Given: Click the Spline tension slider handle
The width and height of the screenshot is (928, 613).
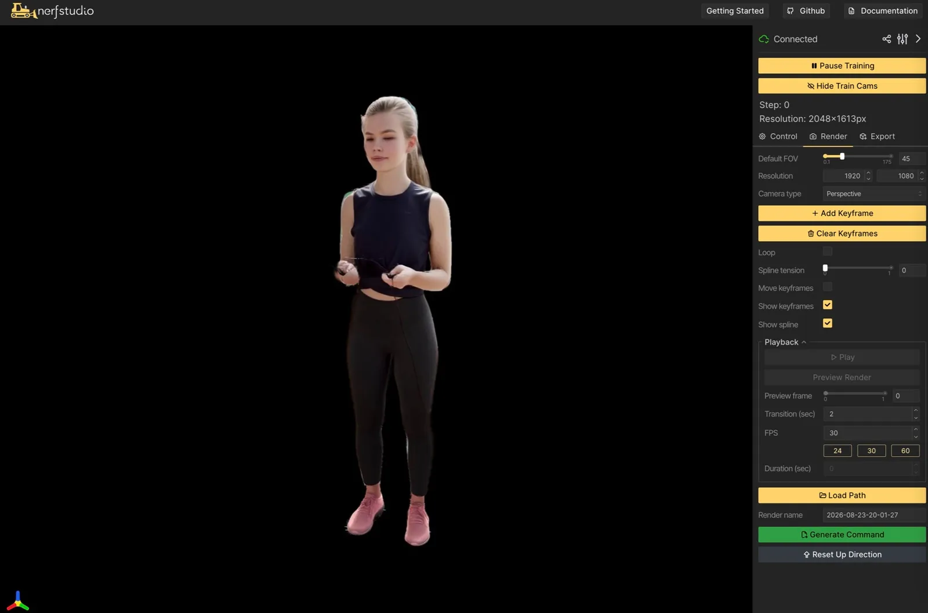Looking at the screenshot, I should [825, 268].
